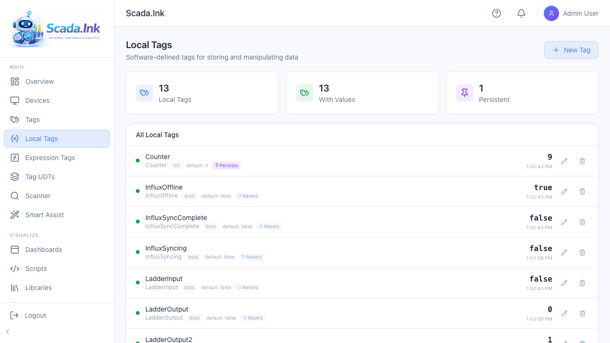Screen dimensions: 610x343
Task: Delete the InfluxSyncComplete tag
Action: coord(582,222)
